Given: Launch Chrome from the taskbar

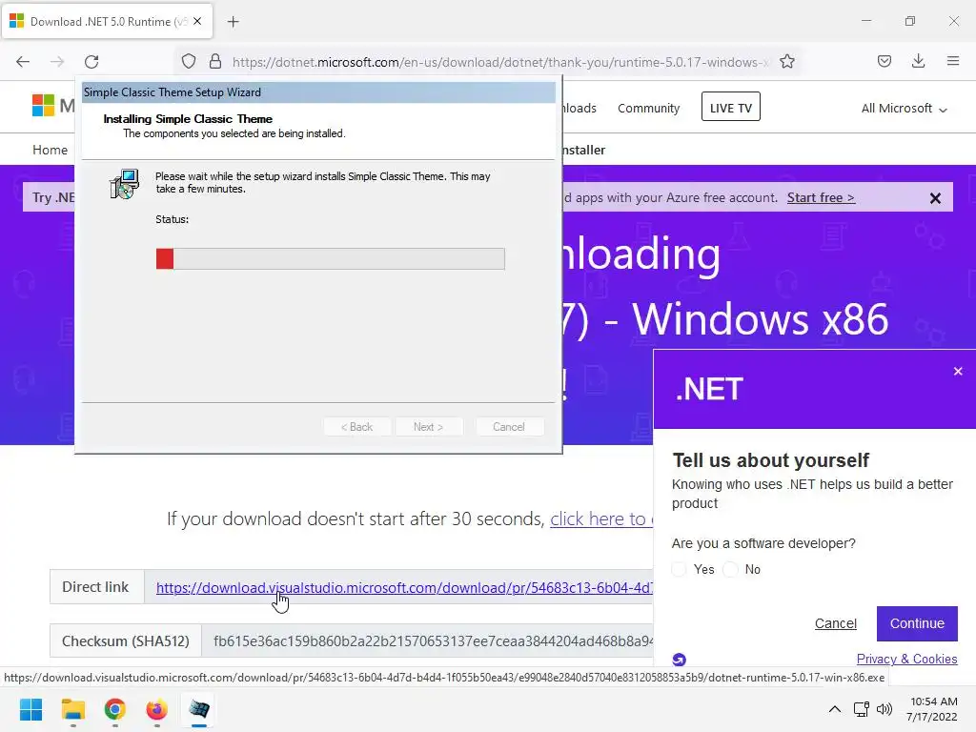Looking at the screenshot, I should coord(114,709).
